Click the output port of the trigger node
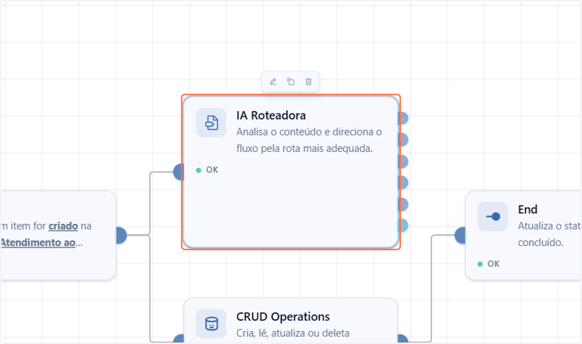This screenshot has height=344, width=582. pos(121,235)
